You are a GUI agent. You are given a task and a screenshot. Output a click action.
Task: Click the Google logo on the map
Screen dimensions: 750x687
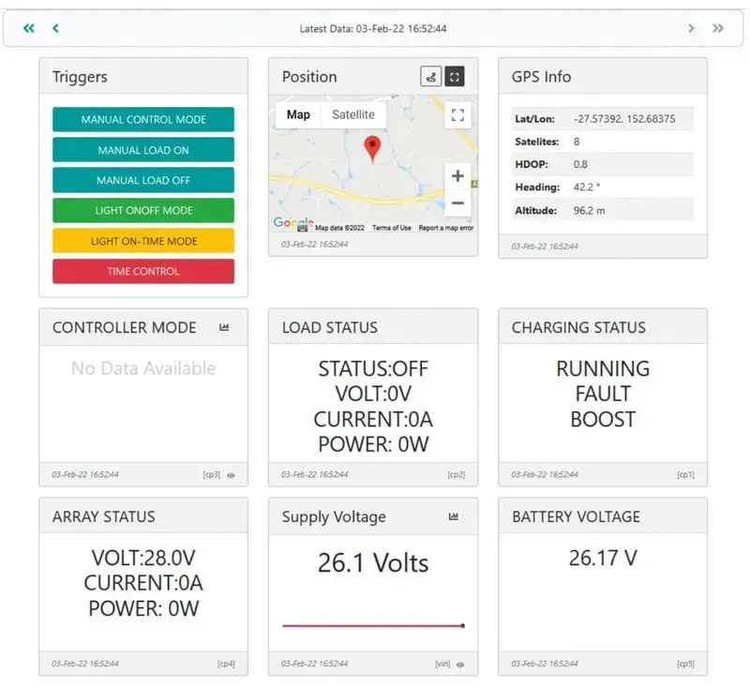coord(292,222)
